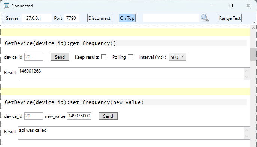
Task: Click down arrow in set_frequency Result box
Action: click(x=247, y=136)
